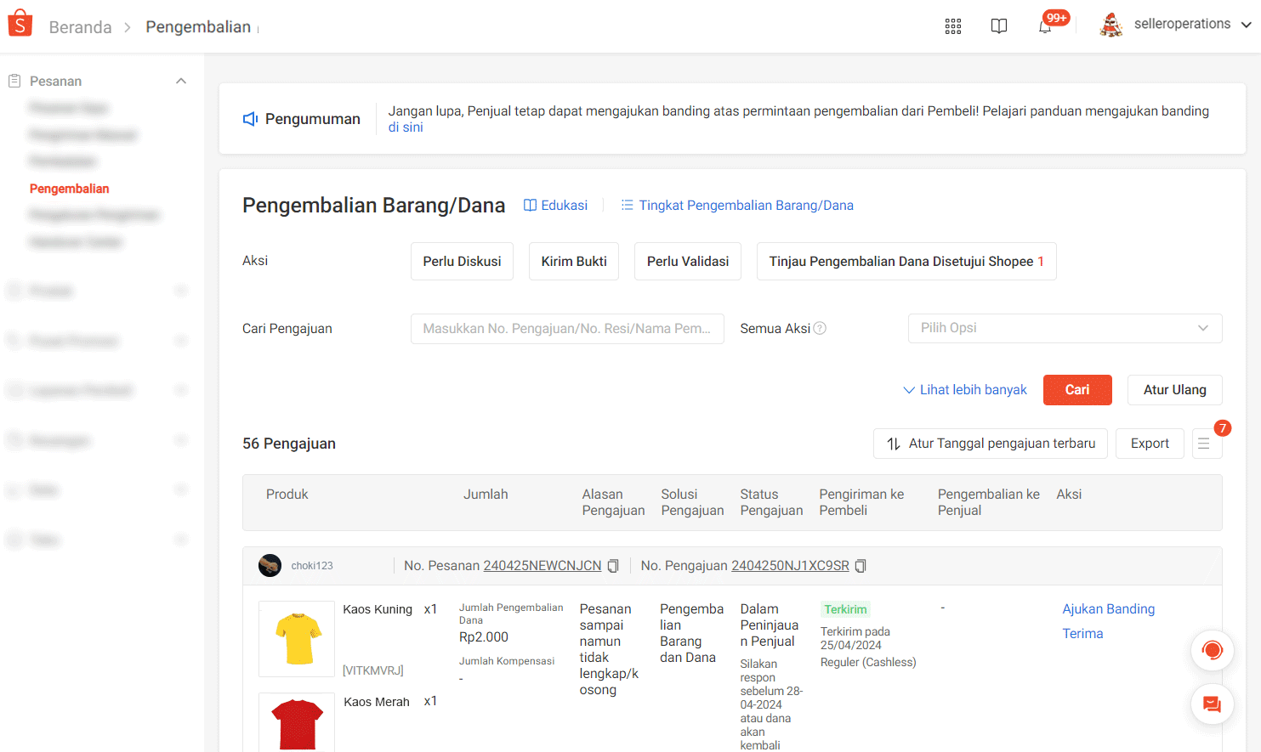
Task: Copy order number 240425NEWCNJCN
Action: [613, 566]
